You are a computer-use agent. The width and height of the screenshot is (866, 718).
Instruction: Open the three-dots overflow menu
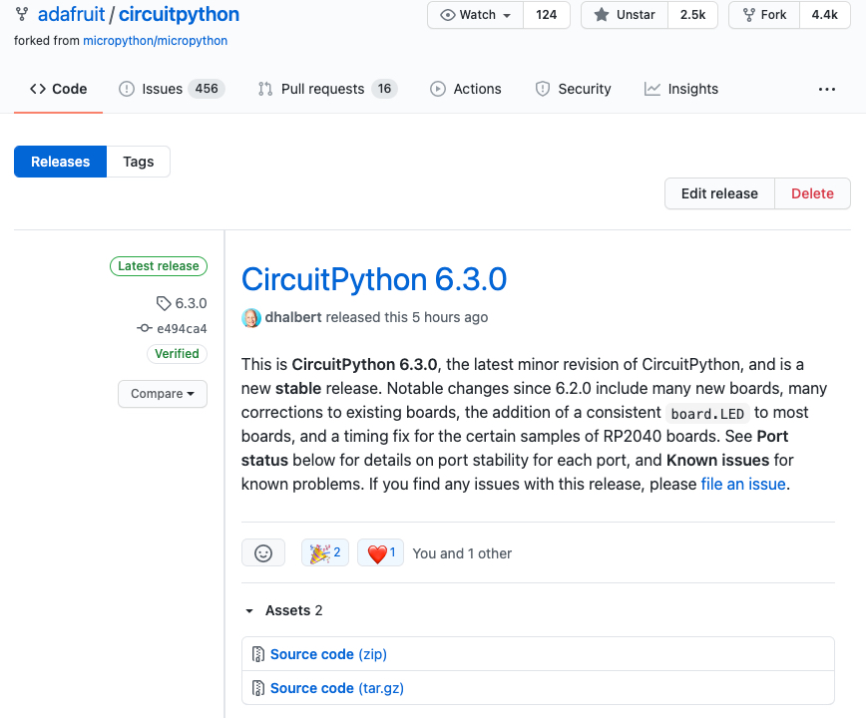827,89
